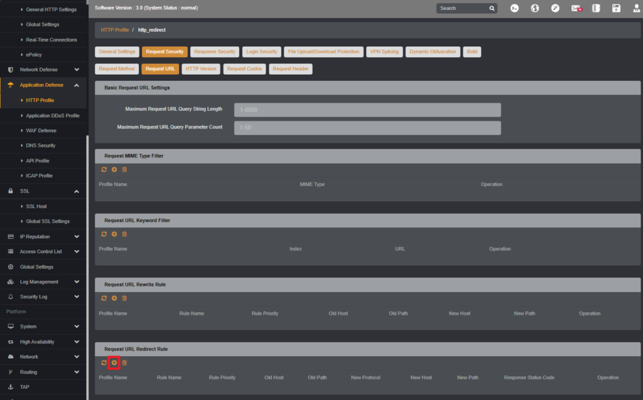Refresh the Request URL Redirect Rule table
Screen dimensions: 643x400
coord(104,363)
